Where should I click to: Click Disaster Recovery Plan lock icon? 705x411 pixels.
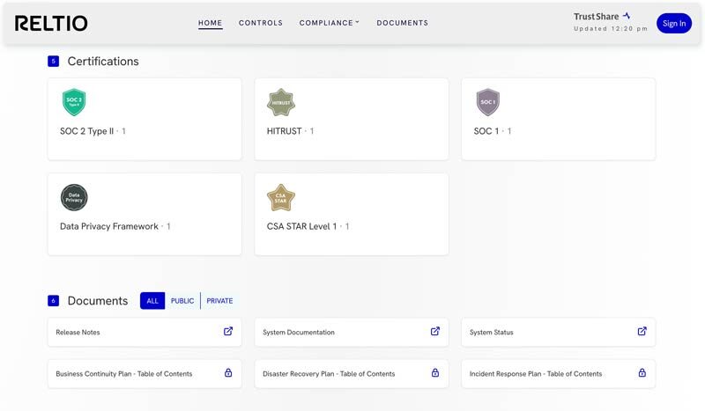click(435, 373)
